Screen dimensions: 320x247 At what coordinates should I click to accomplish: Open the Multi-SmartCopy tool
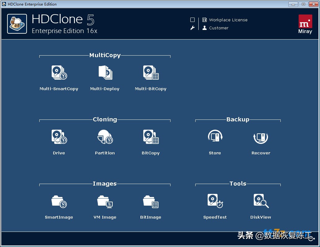[x=59, y=73]
